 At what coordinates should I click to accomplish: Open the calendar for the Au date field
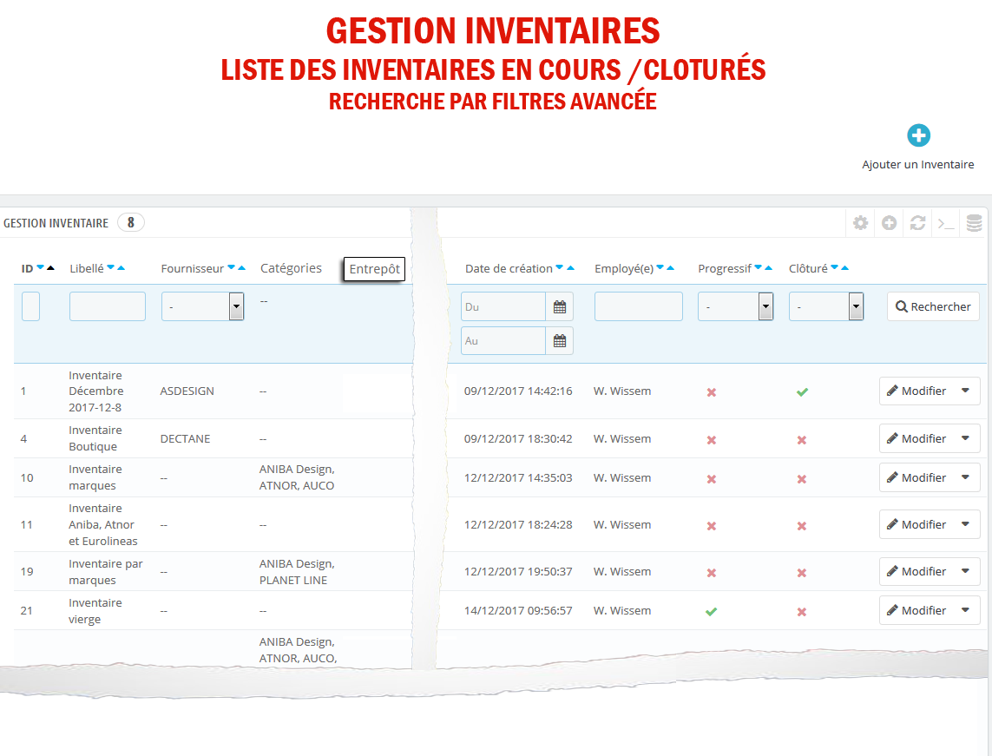click(560, 341)
